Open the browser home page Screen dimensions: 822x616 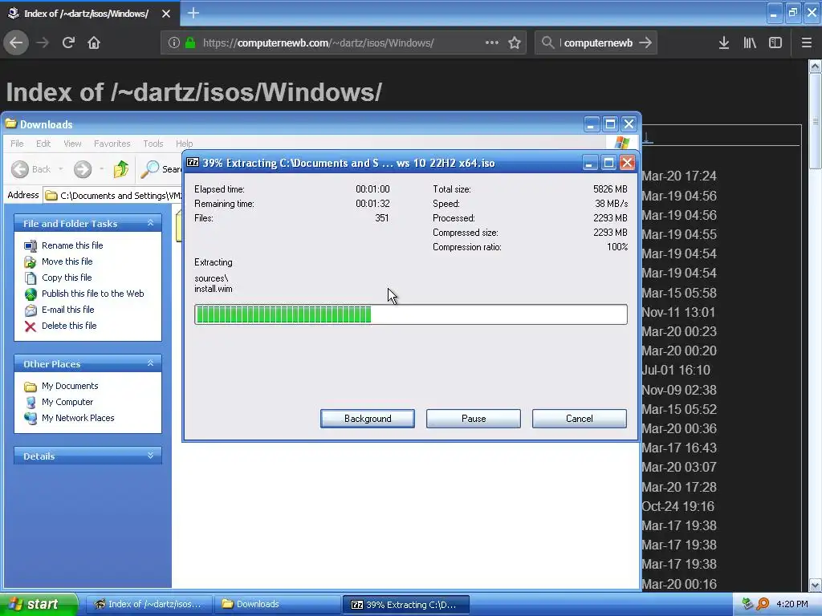click(94, 43)
